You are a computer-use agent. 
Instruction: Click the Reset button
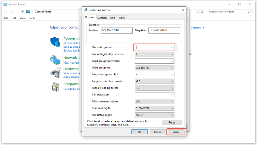coord(172,123)
